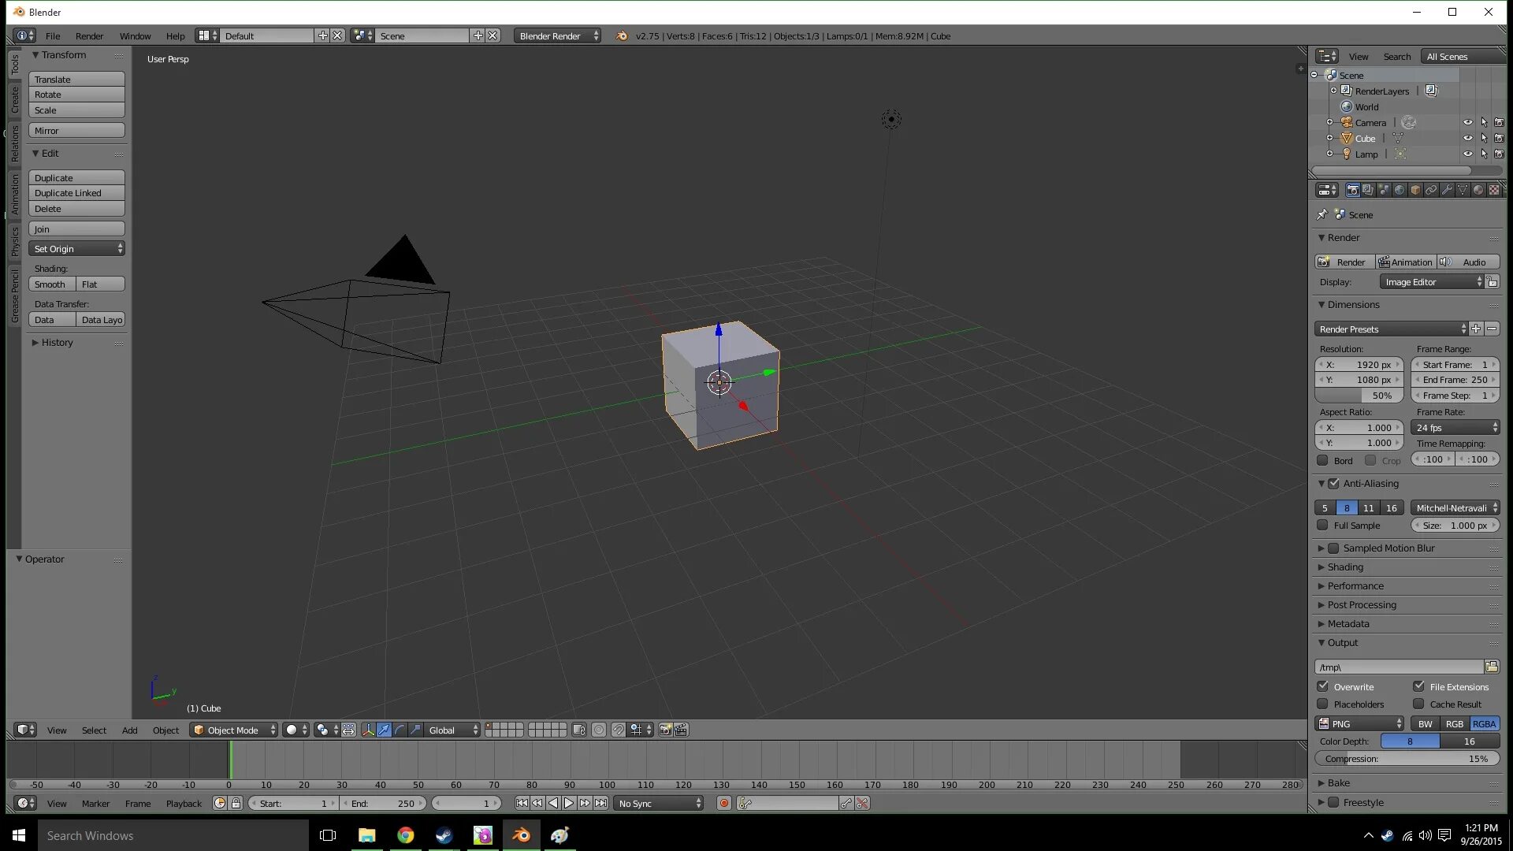1513x851 pixels.
Task: Expand the Camera tree item in outliner
Action: [x=1329, y=122]
